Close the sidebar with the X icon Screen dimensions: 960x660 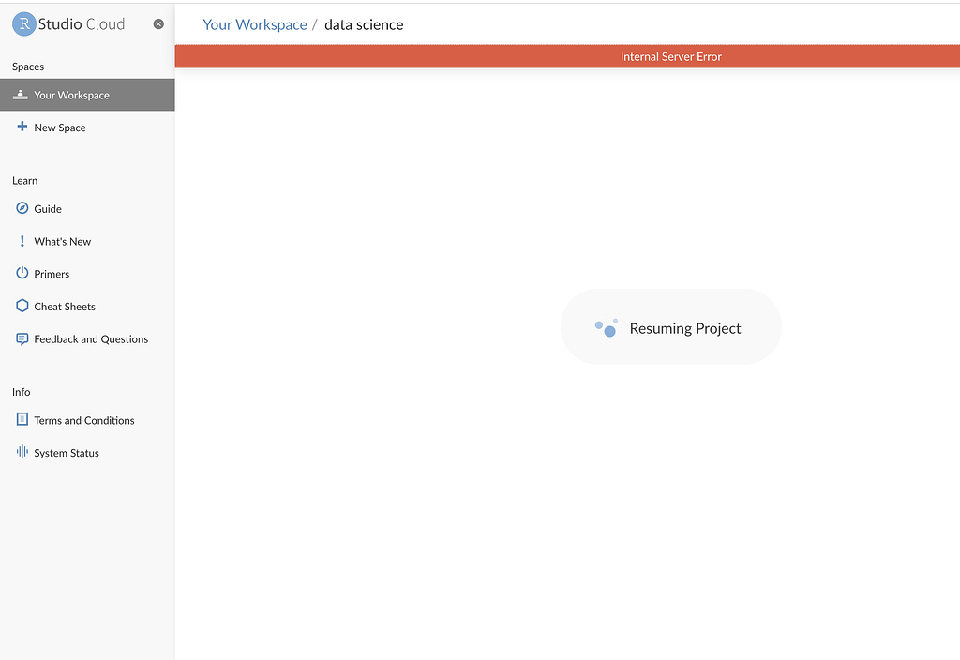click(158, 23)
